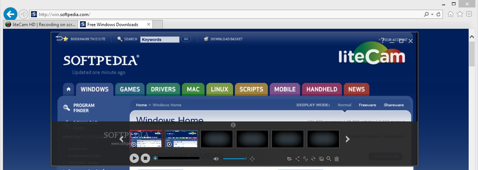Select the WINDOWS site tab
Screen dimensions: 478x170
pyautogui.click(x=94, y=89)
